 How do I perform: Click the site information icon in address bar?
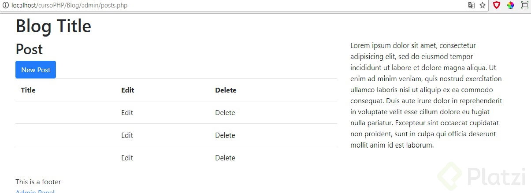(5, 5)
